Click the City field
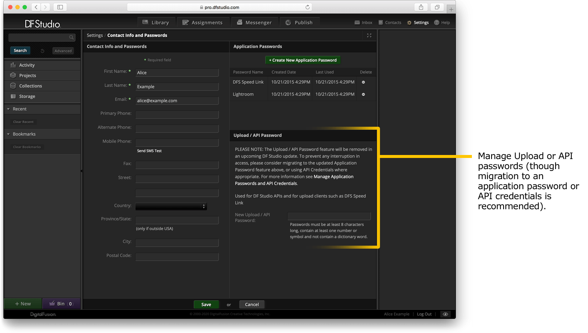This screenshot has height=333, width=588. [x=177, y=243]
